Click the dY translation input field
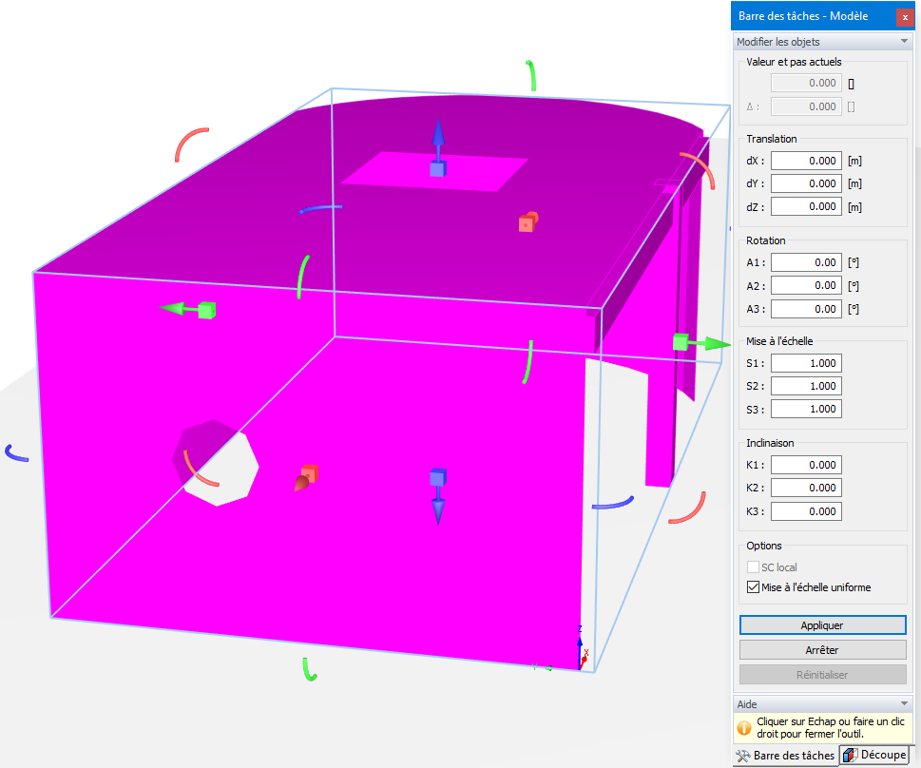Image resolution: width=921 pixels, height=768 pixels. [x=806, y=183]
